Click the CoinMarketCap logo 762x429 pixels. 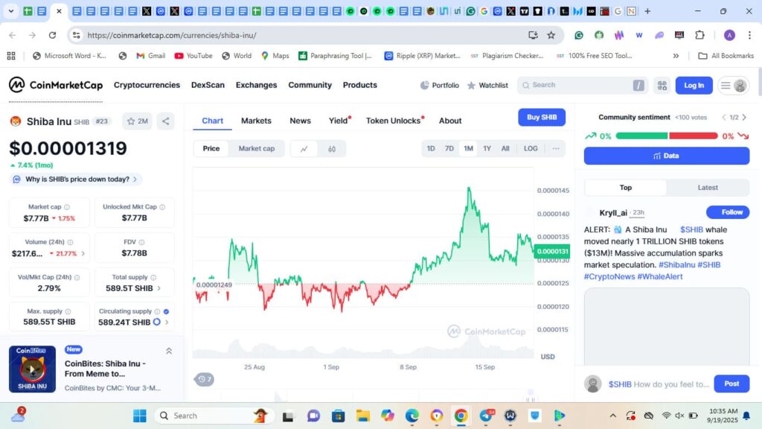tap(56, 85)
